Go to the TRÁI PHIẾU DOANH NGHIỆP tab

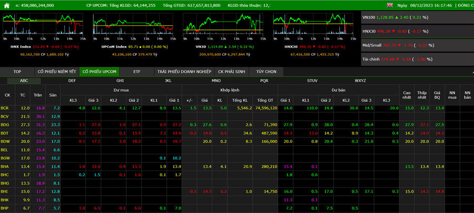pyautogui.click(x=184, y=71)
